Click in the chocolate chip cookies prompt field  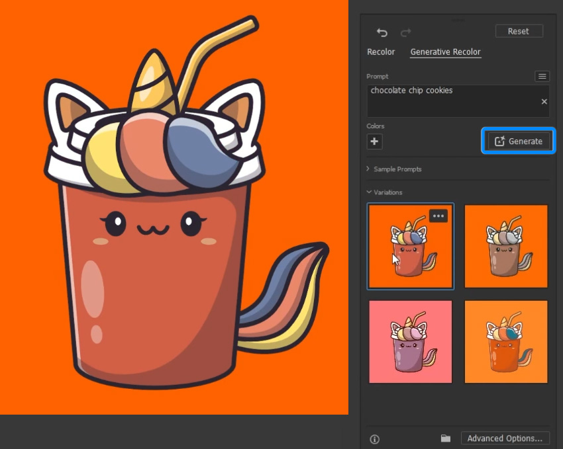point(458,101)
